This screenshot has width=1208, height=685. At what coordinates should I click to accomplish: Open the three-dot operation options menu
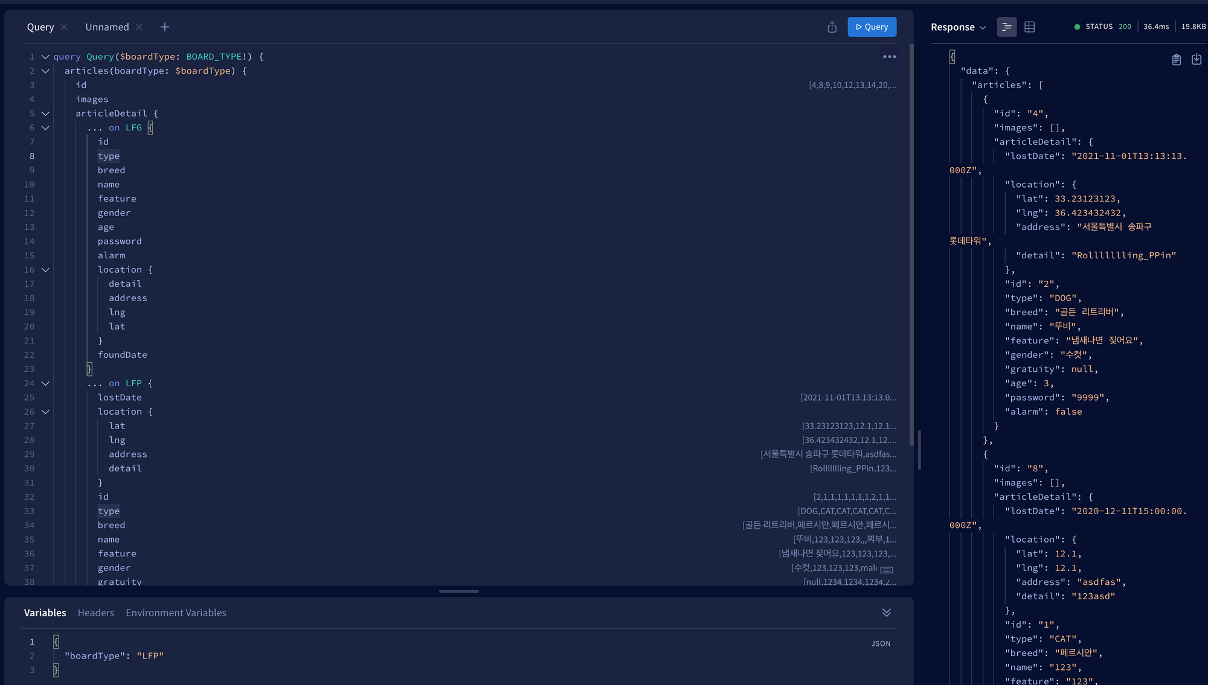[889, 57]
